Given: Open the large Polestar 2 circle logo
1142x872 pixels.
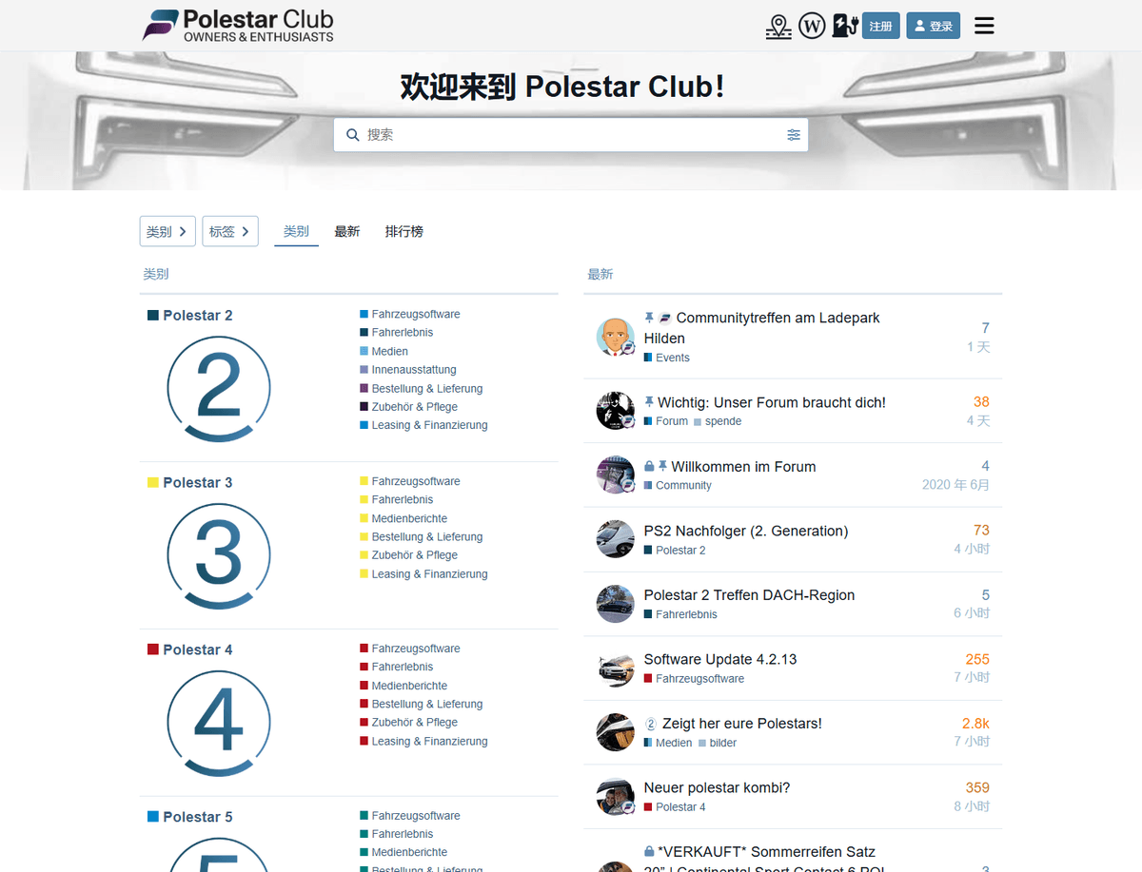Looking at the screenshot, I should click(x=219, y=388).
